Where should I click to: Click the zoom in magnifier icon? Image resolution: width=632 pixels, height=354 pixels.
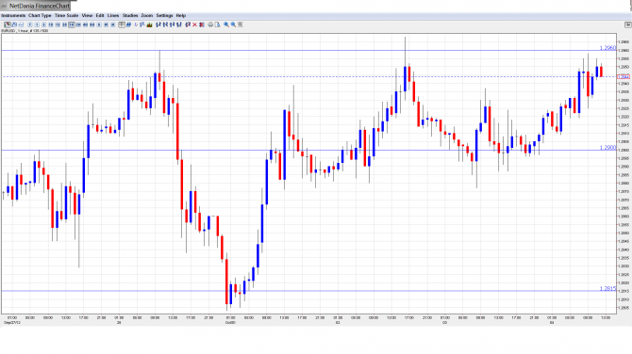click(x=226, y=24)
